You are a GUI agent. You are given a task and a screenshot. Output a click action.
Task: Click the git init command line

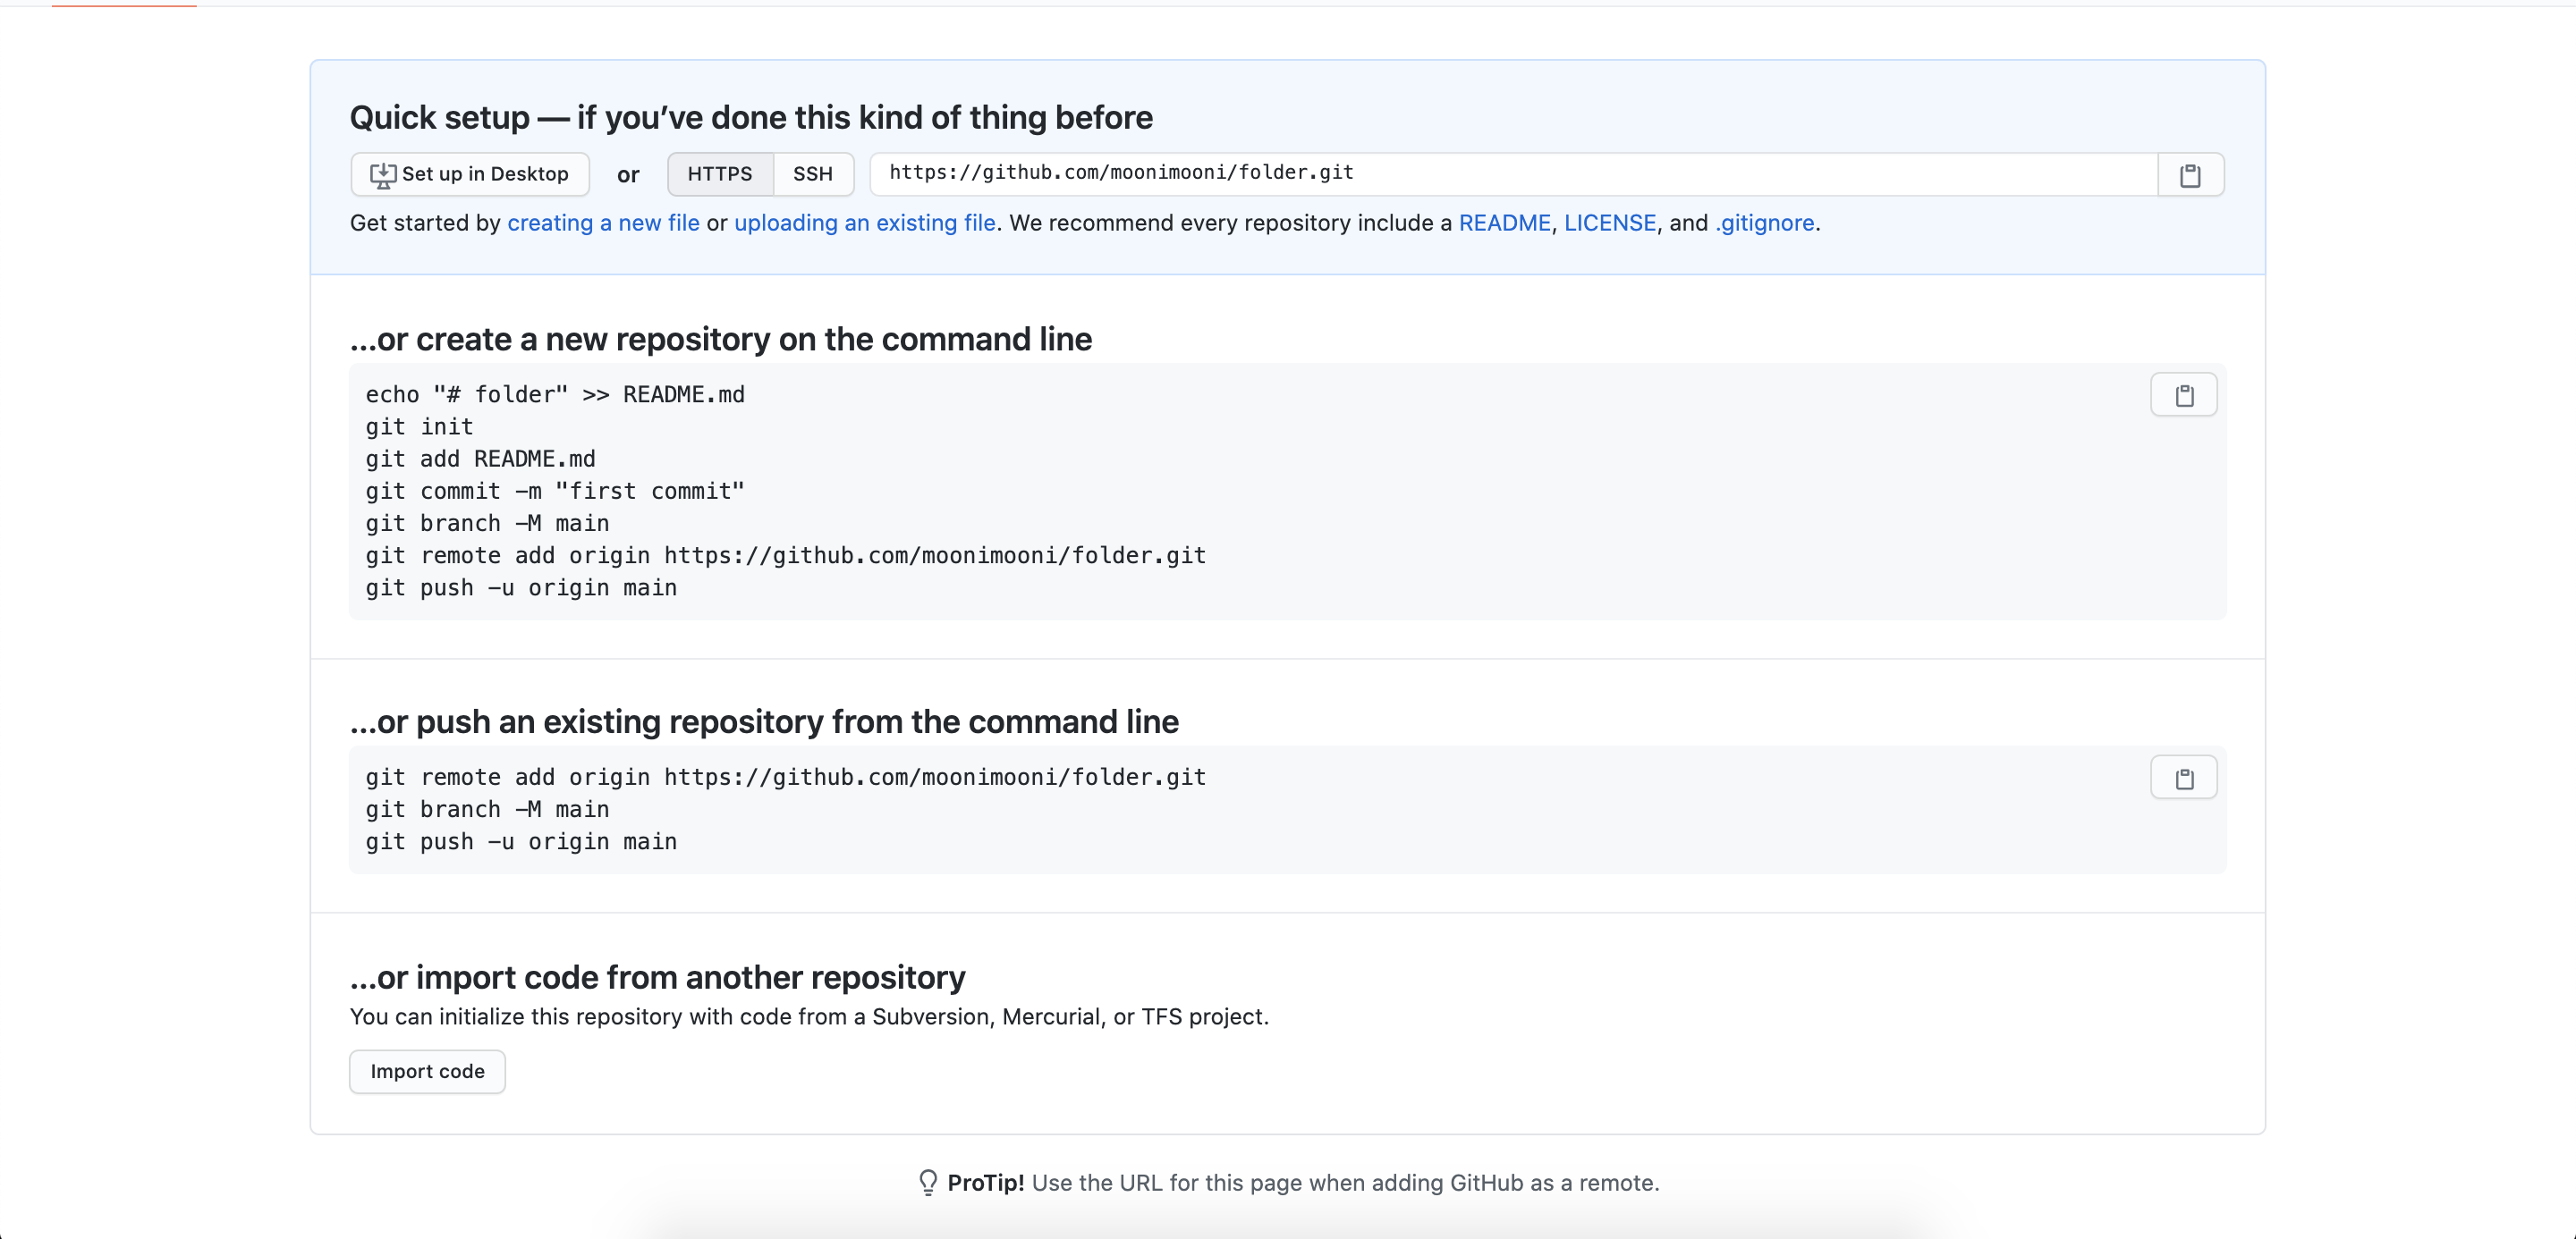coord(419,426)
